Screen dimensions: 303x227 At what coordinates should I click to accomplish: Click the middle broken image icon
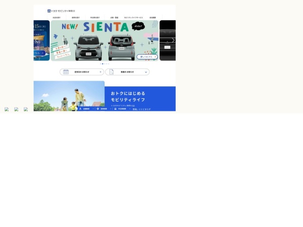tap(16, 109)
